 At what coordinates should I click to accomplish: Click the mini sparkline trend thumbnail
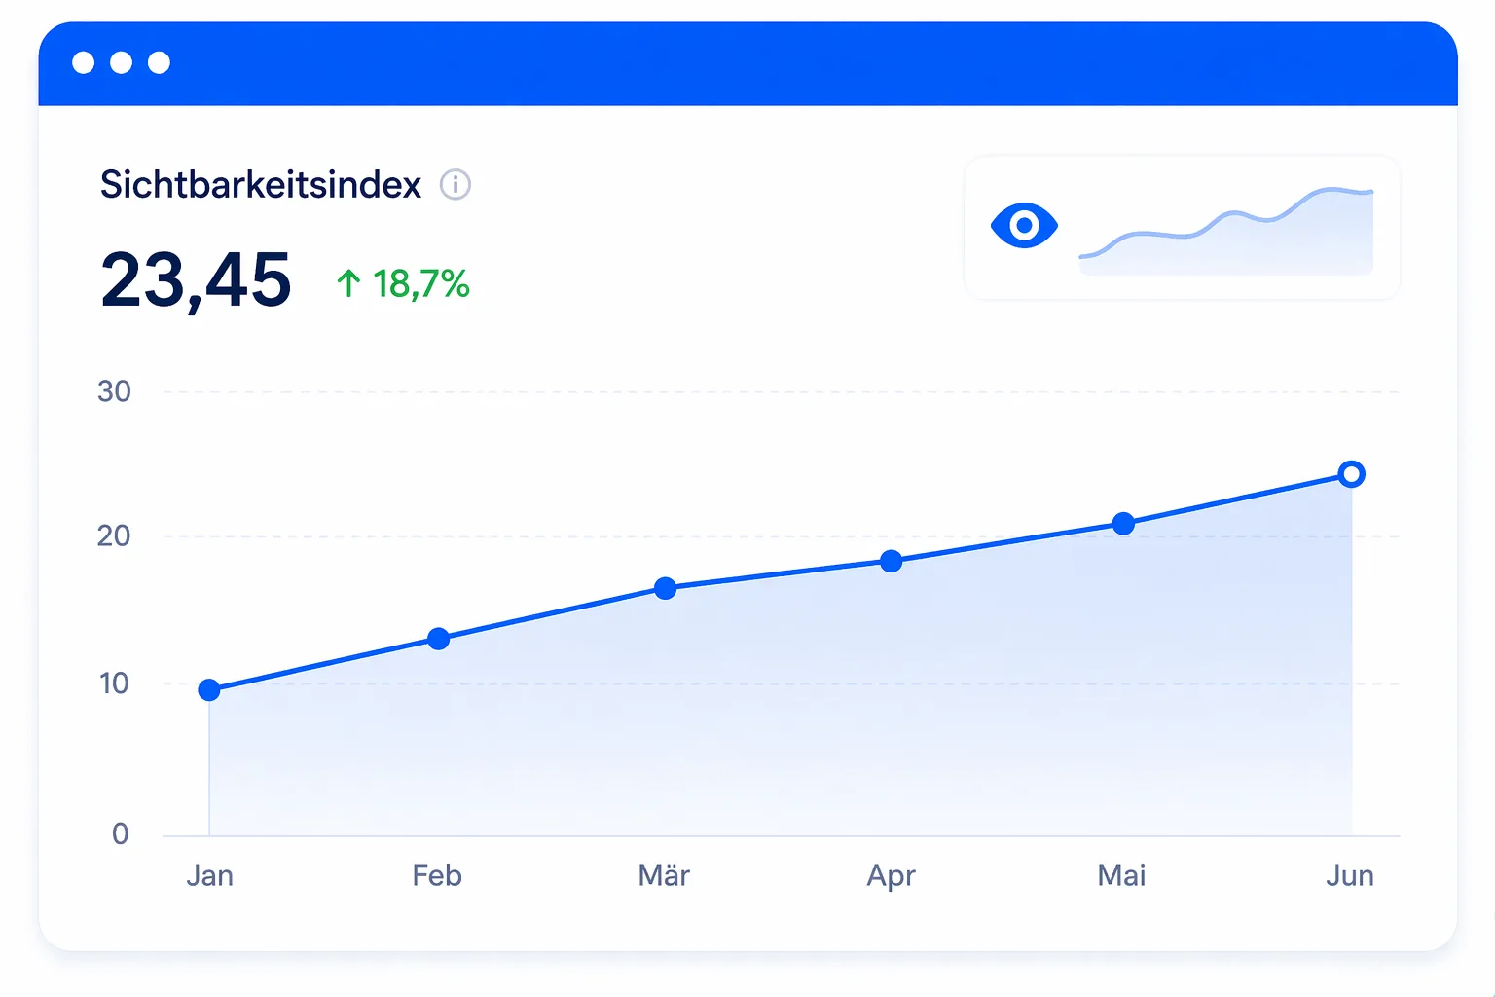1226,231
